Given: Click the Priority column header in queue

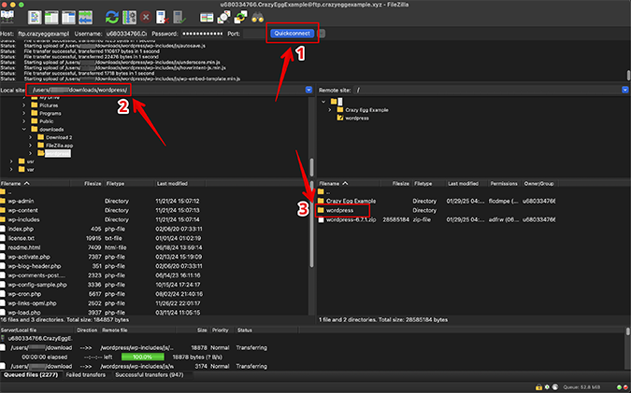Looking at the screenshot, I should (x=221, y=330).
